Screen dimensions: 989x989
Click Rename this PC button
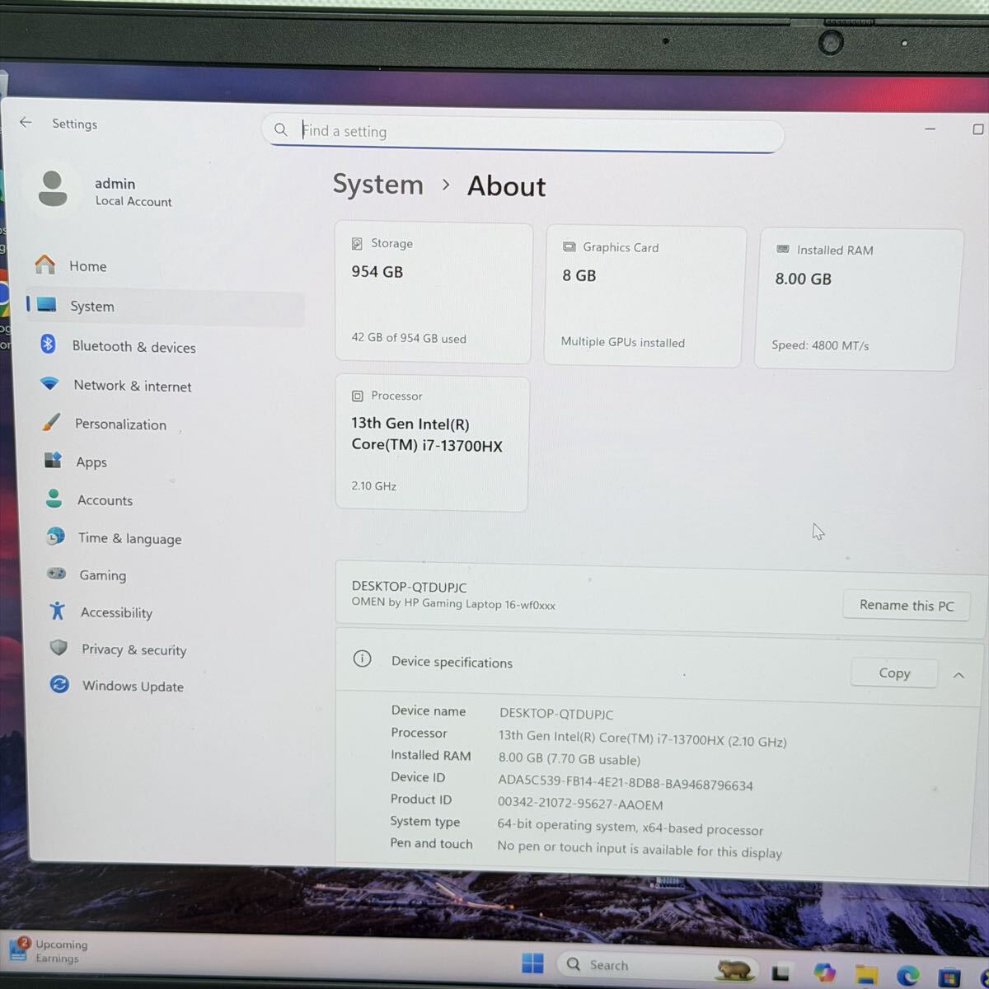[906, 605]
